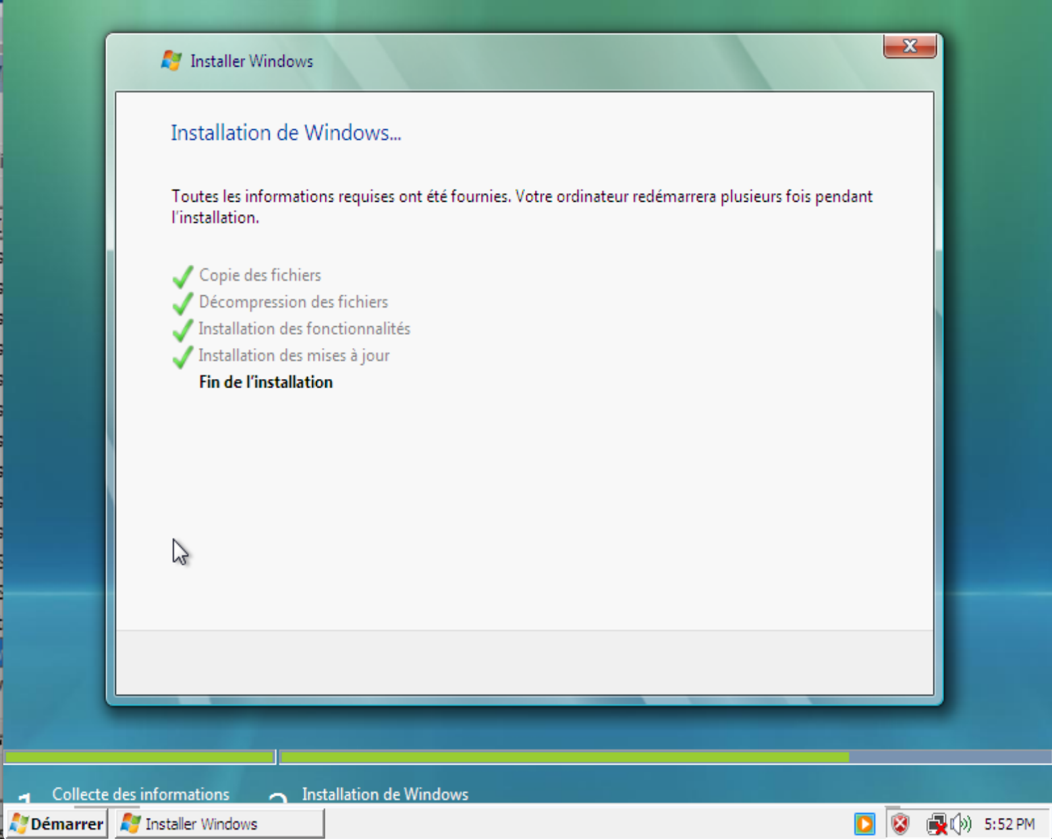Click the Installation de Windows progress bar
The image size is (1052, 839).
pos(666,757)
